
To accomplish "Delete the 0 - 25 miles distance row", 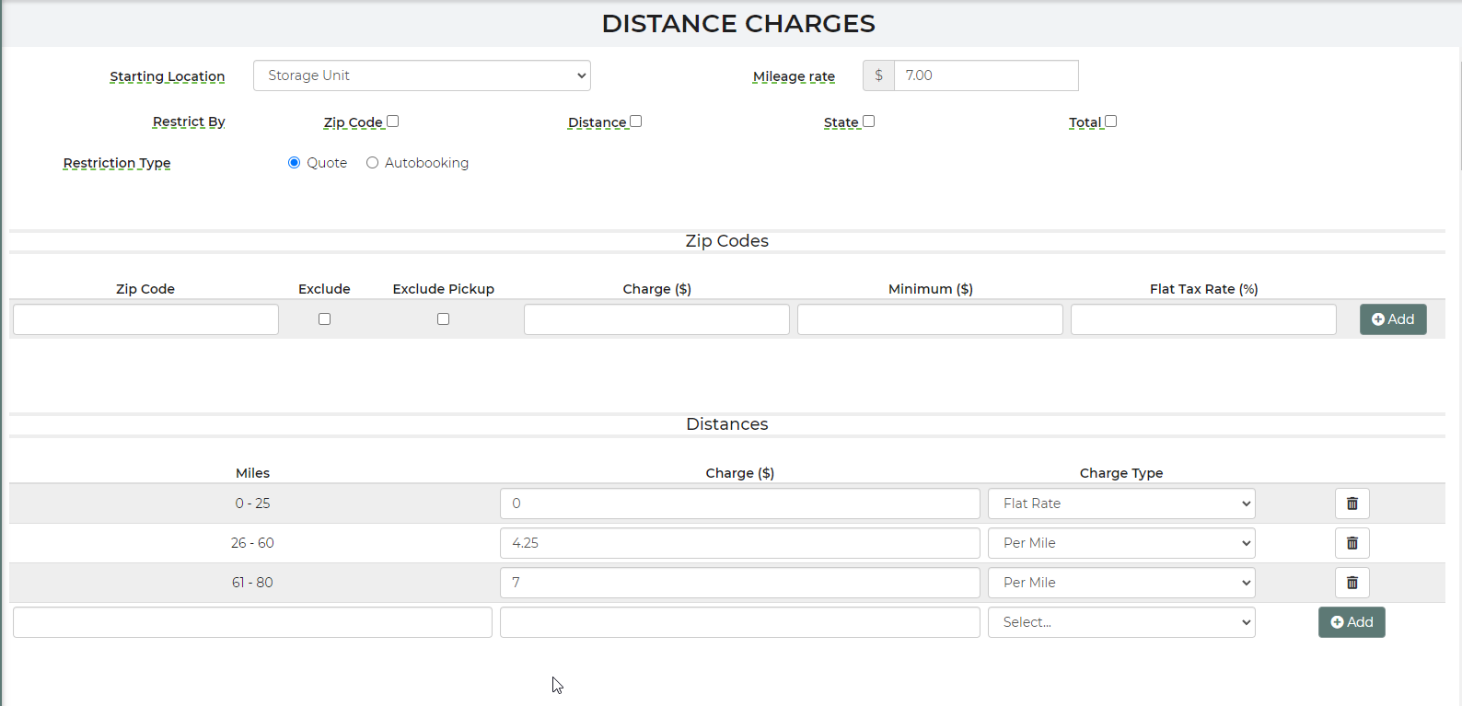I will point(1352,503).
